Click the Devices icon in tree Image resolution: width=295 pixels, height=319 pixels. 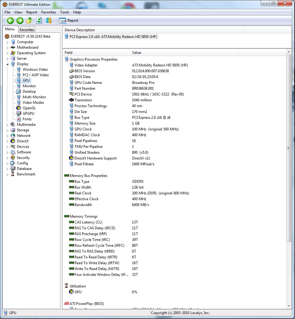coord(13,146)
